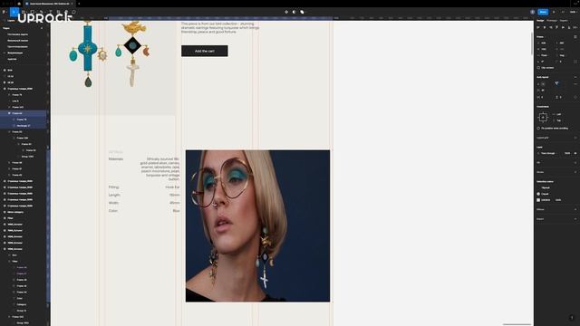Click the create component icon
Viewport: 580px width, 326px height.
click(x=286, y=12)
